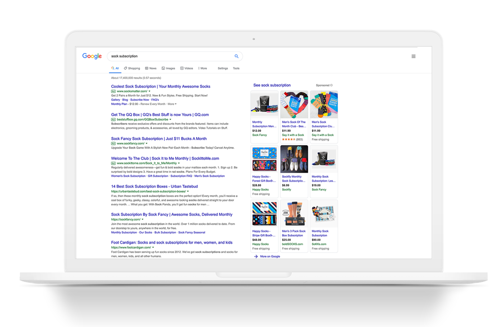This screenshot has width=499, height=327.
Task: Expand the socksmatter.com ad URL dropdown arrow
Action: (149, 91)
